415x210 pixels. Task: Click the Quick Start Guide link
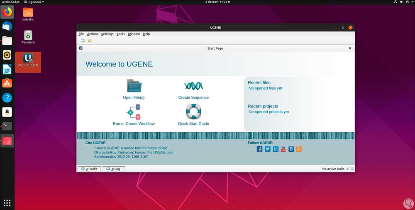pos(193,124)
